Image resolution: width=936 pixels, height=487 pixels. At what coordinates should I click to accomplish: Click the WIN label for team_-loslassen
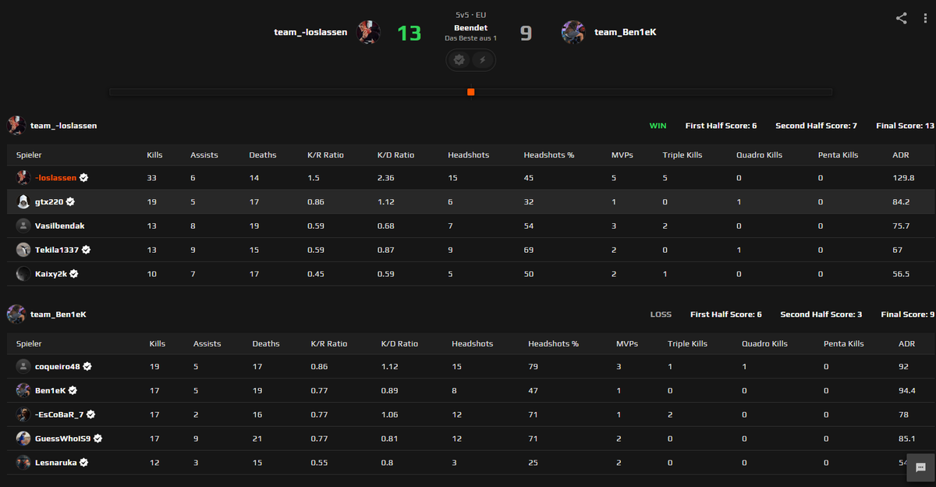(658, 126)
